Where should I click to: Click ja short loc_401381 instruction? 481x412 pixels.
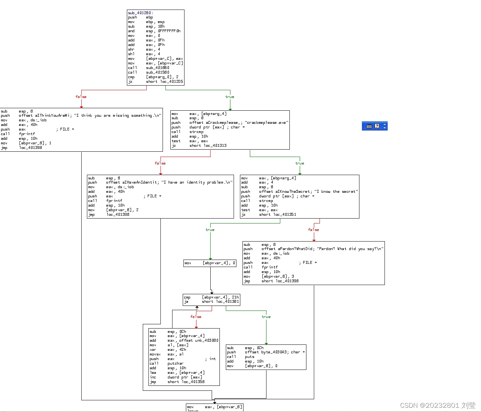coord(211,301)
